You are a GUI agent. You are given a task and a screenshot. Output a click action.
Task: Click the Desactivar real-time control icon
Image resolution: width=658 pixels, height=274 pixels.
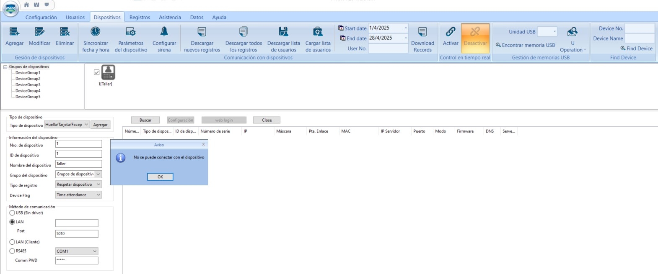coord(475,31)
